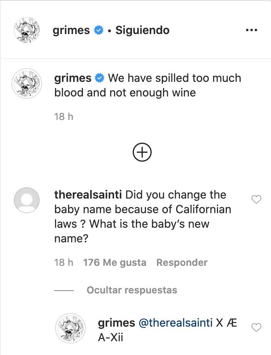This screenshot has width=271, height=355.
Task: Open therealsainti username link
Action: pyautogui.click(x=89, y=195)
